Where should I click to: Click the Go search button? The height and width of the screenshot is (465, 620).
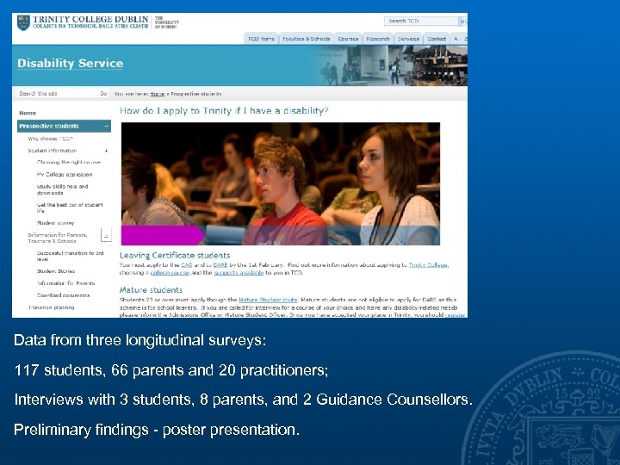103,94
